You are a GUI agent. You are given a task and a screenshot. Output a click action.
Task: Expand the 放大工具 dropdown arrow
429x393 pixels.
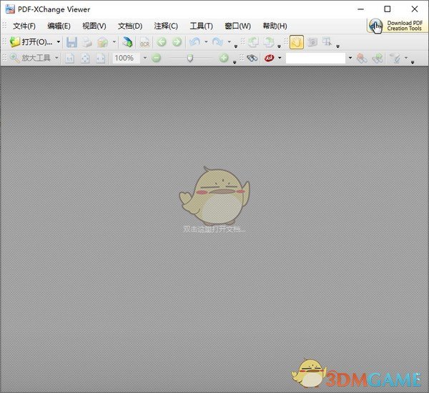[x=56, y=58]
